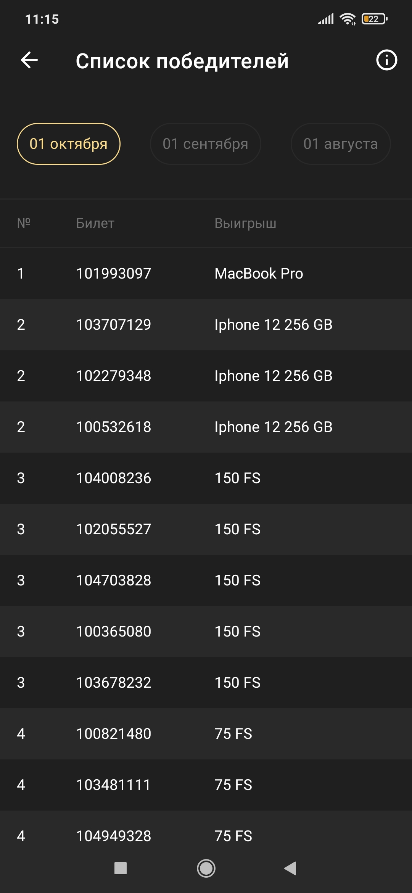Switch to the 01 сентября tab

click(x=206, y=144)
